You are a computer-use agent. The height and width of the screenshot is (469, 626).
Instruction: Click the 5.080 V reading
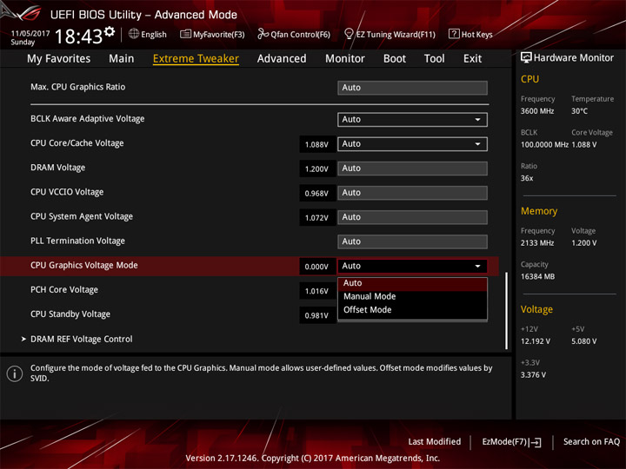pos(583,341)
